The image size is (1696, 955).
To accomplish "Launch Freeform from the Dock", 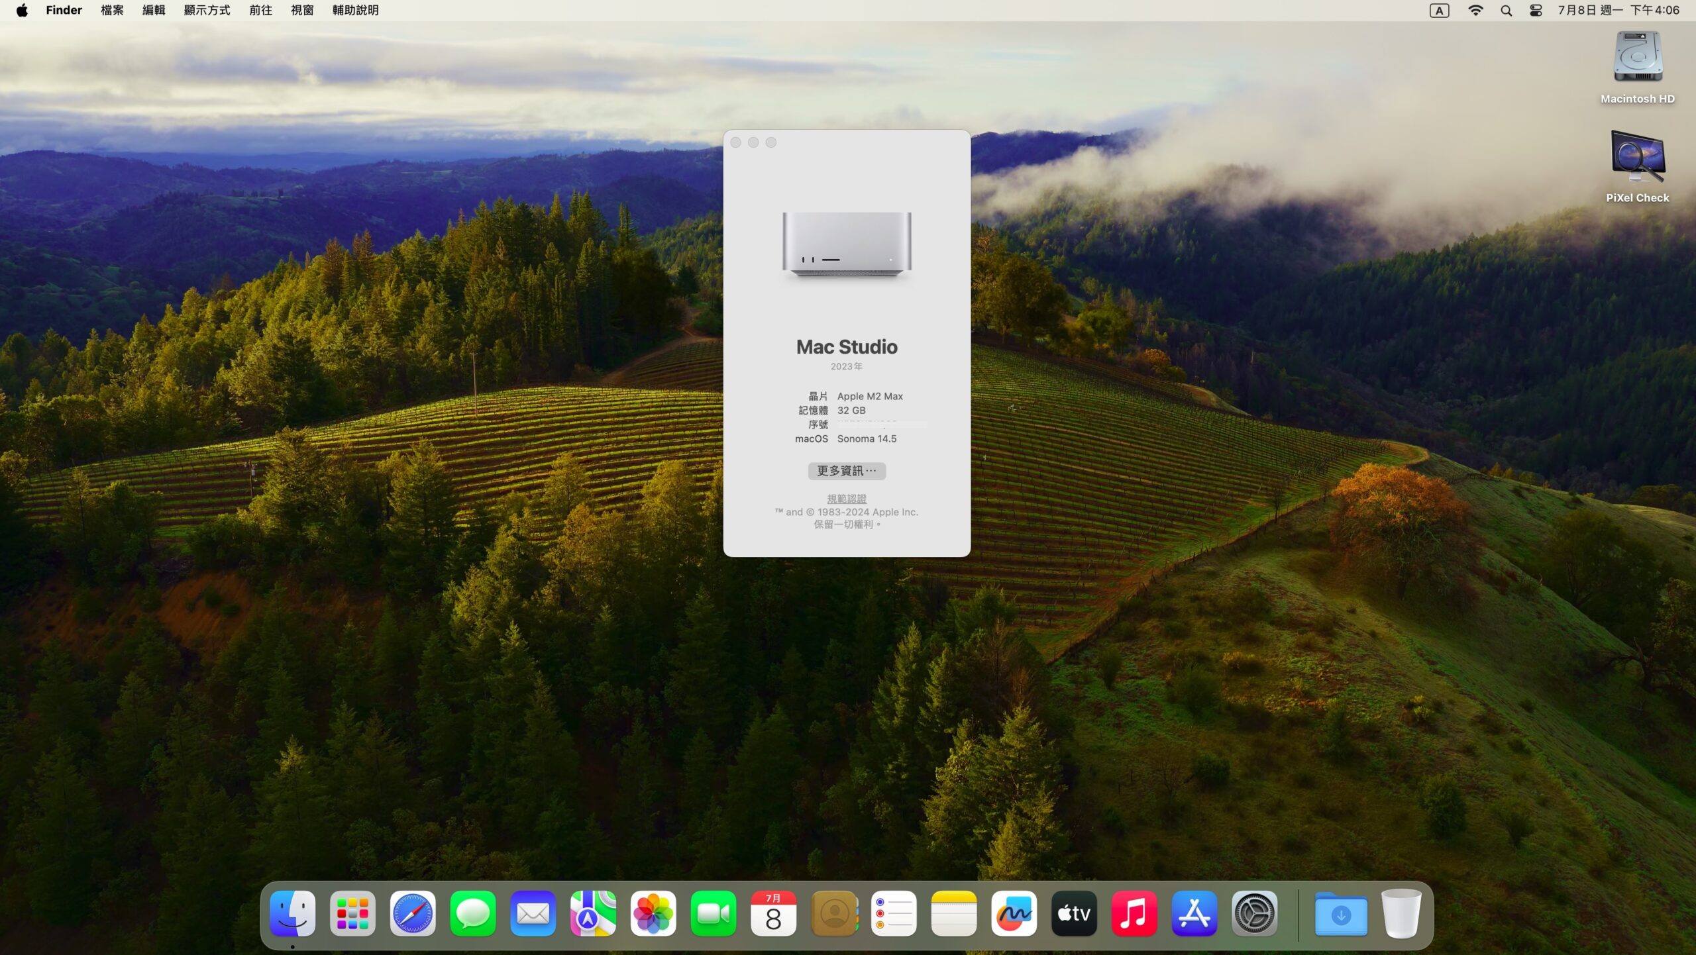I will [1014, 913].
